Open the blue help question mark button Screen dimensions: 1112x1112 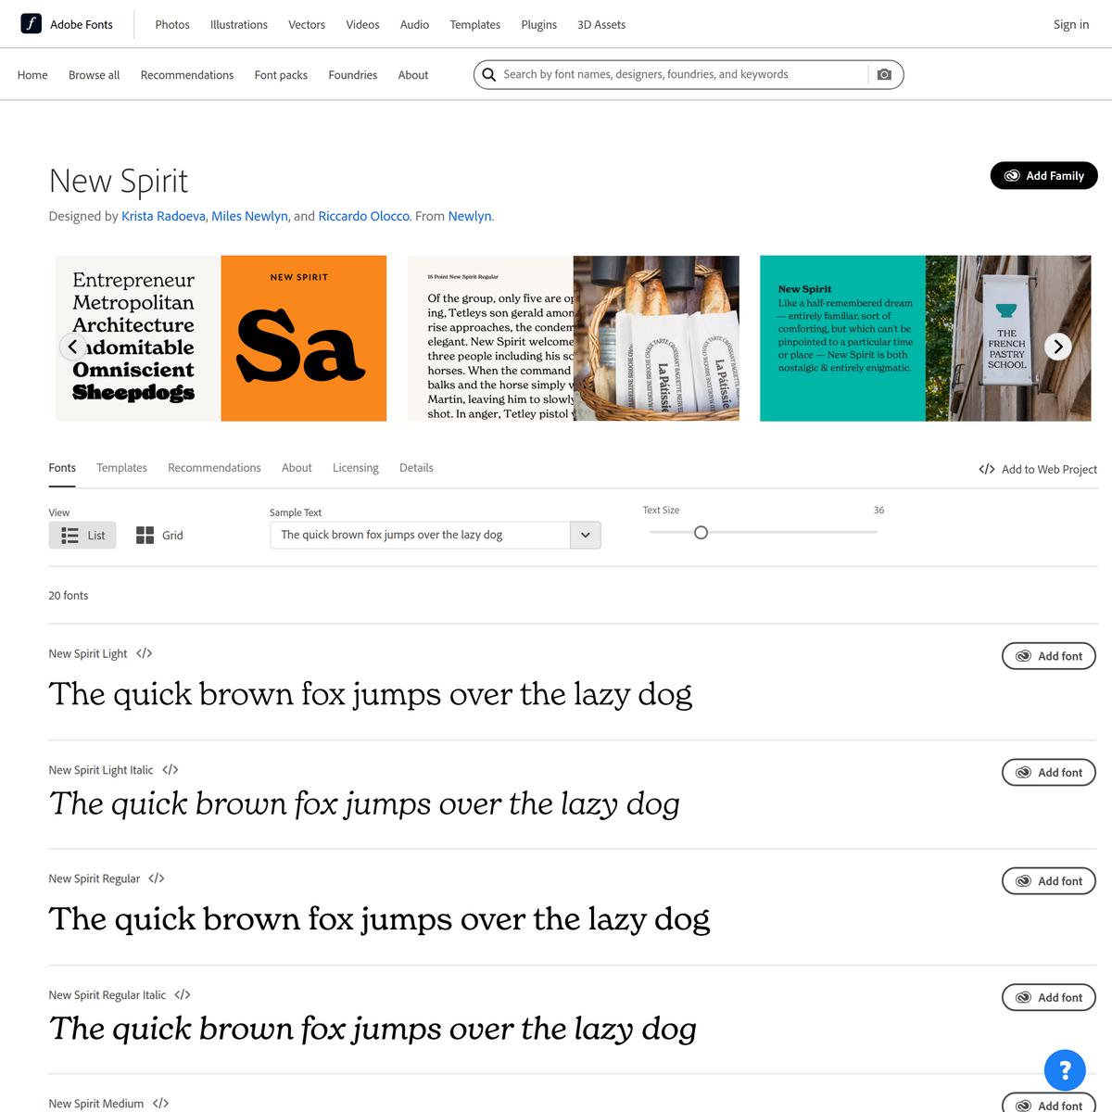[x=1065, y=1071]
